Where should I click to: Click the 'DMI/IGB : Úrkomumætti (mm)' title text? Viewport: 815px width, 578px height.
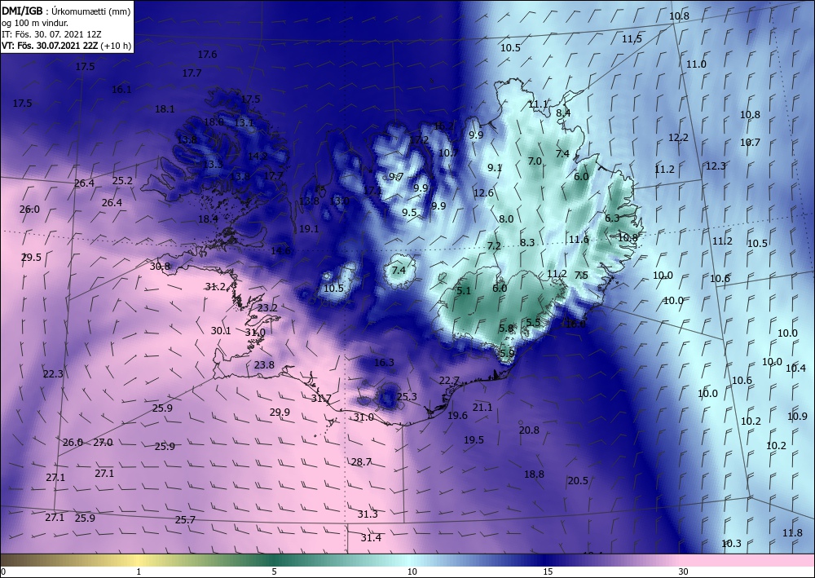click(66, 11)
